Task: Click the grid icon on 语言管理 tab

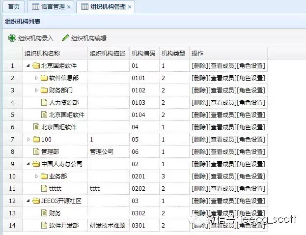Action: tap(35, 7)
